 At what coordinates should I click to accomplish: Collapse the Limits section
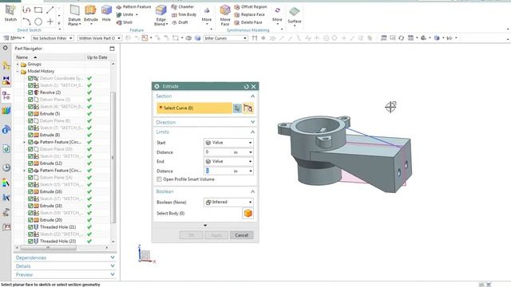(252, 132)
